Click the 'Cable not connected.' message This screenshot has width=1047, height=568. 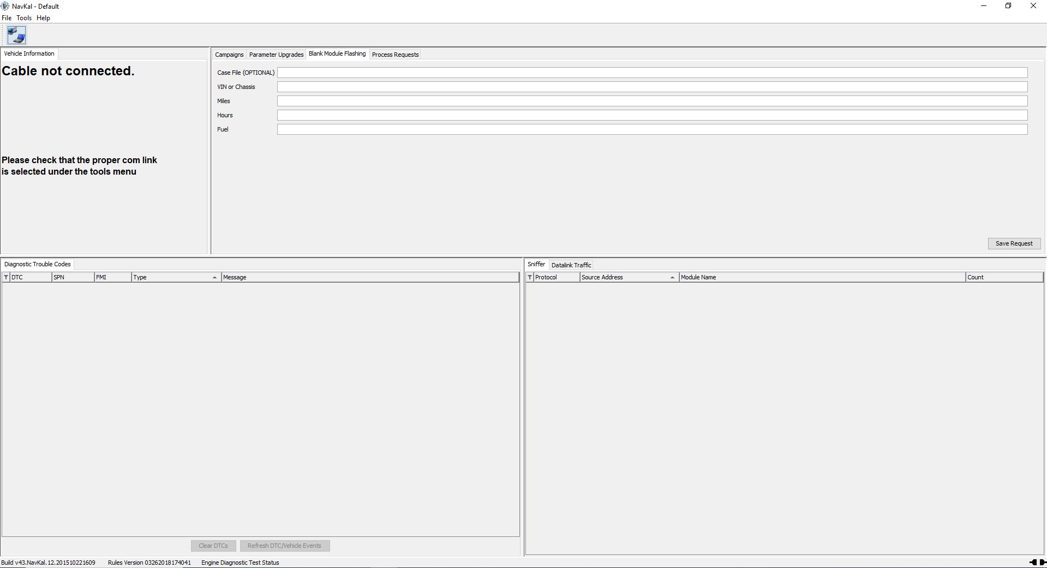(x=68, y=71)
